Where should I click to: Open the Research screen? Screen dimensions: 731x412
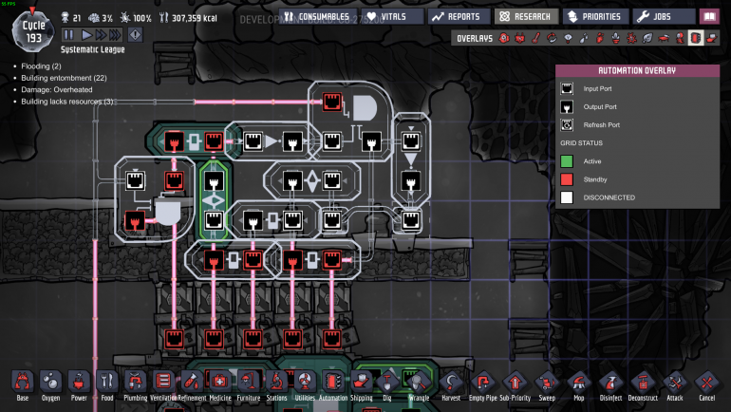526,17
